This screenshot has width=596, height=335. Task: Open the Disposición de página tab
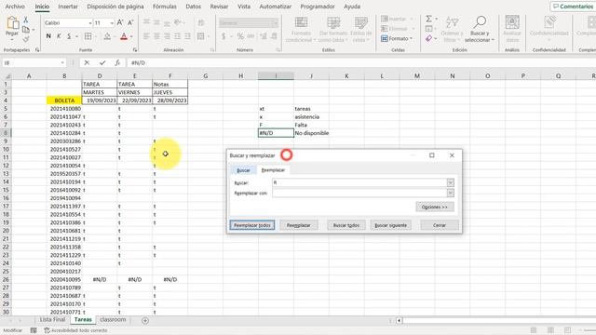click(115, 7)
